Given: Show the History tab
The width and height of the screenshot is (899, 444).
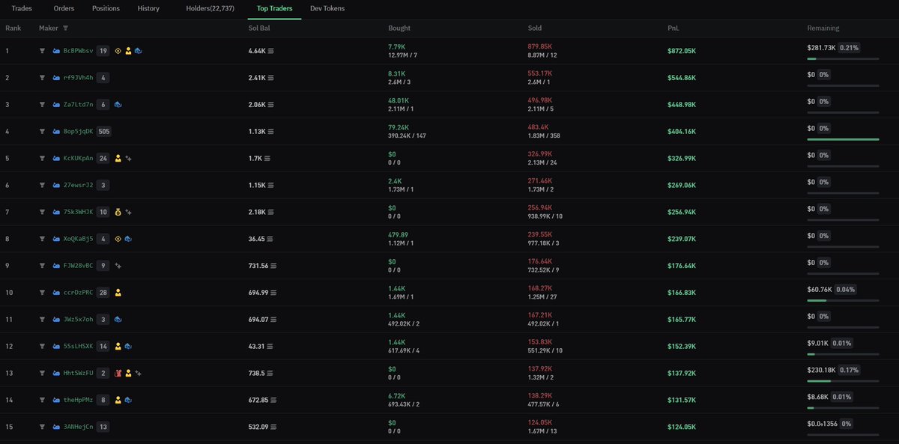Looking at the screenshot, I should 148,8.
